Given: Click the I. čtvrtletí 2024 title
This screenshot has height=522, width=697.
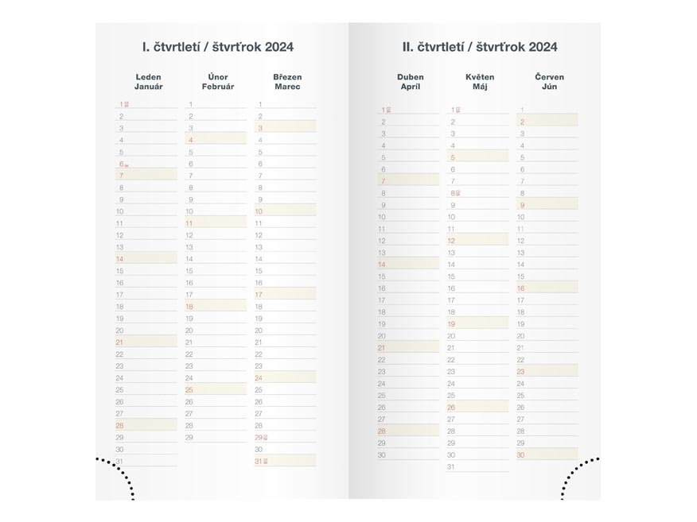Looking at the screenshot, I should point(218,47).
